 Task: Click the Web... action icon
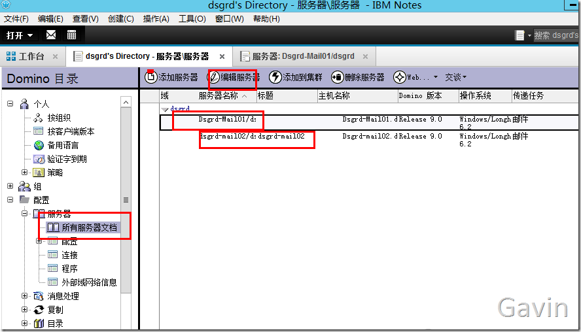point(399,77)
